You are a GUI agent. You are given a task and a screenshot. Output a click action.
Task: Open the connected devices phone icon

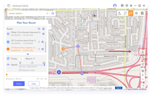(x=143, y=58)
